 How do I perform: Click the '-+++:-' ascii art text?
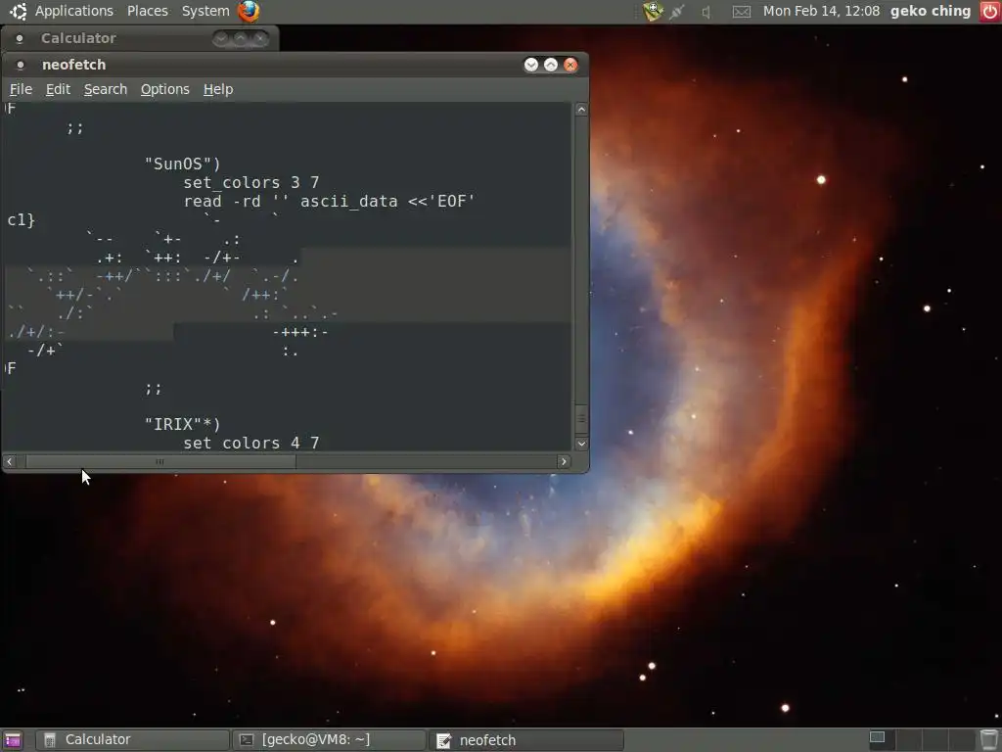pos(300,332)
